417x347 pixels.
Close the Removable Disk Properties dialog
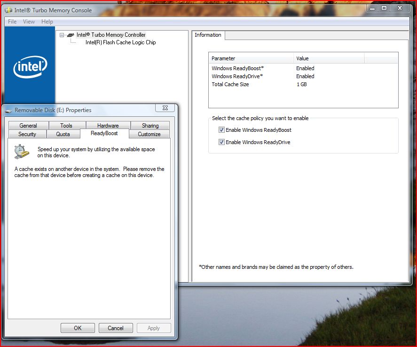tap(165, 108)
